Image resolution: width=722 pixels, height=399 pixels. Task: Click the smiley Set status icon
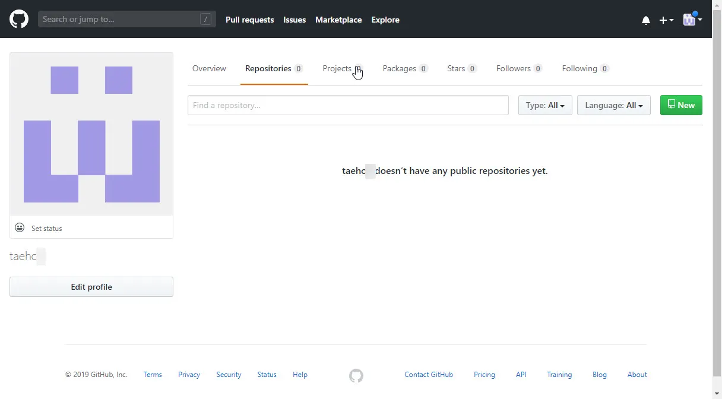(x=20, y=228)
